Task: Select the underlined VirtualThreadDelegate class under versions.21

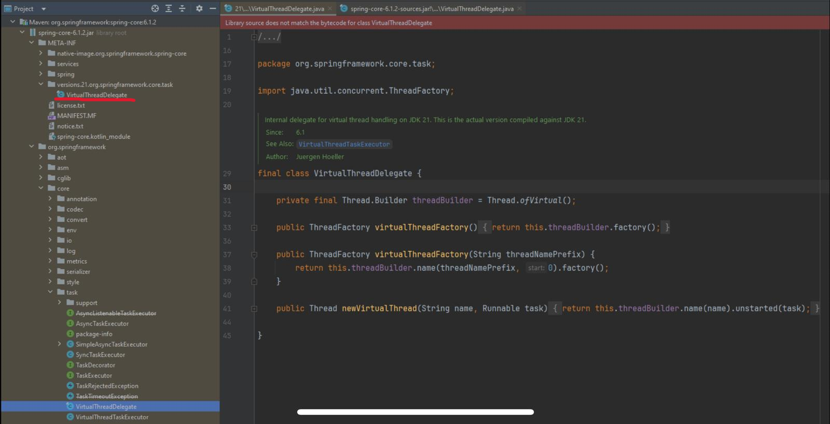Action: tap(96, 95)
